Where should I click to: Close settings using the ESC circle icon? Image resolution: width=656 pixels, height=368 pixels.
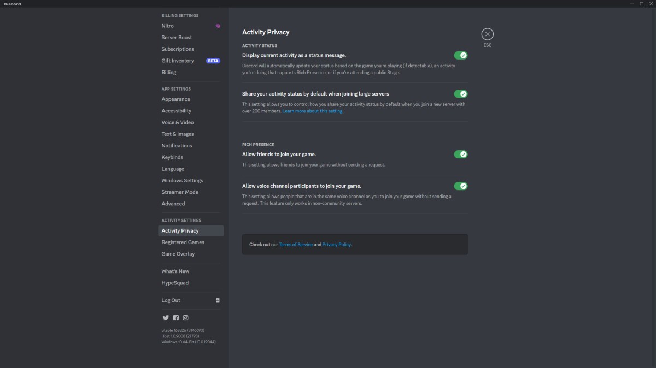click(x=487, y=33)
